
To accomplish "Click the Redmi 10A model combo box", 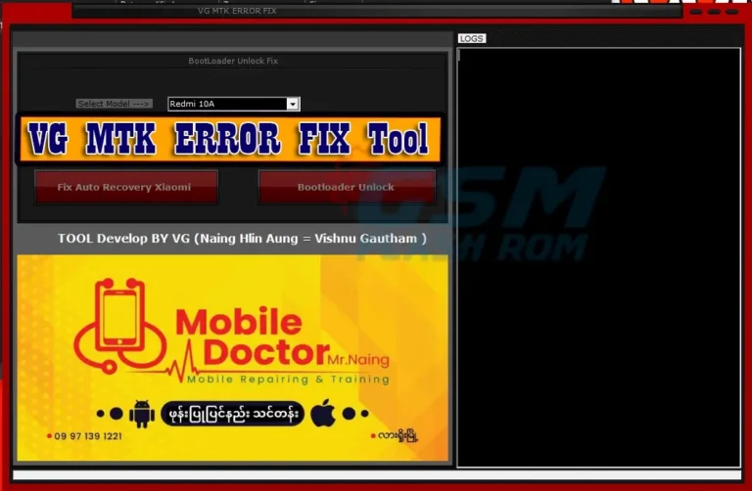I will (226, 104).
